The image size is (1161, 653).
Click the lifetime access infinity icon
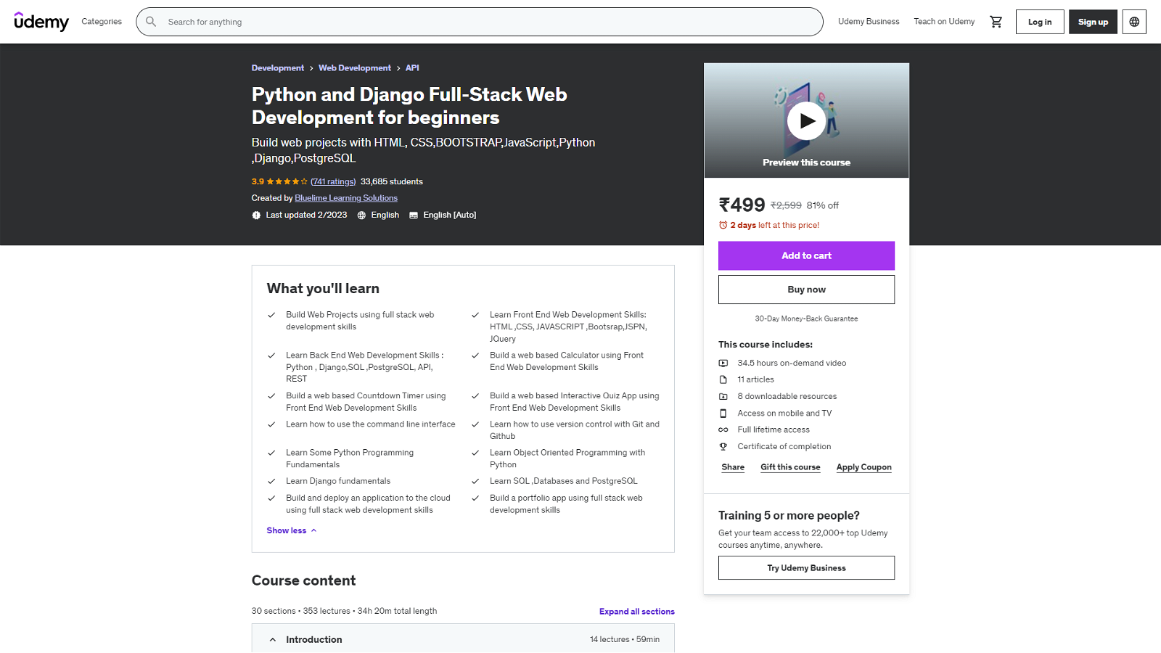click(723, 430)
